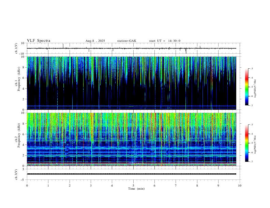270x208 pixels.
Task: Click ch.1 colorbar label "log(PSD)(V²/Hz)"
Action: coord(255,88)
